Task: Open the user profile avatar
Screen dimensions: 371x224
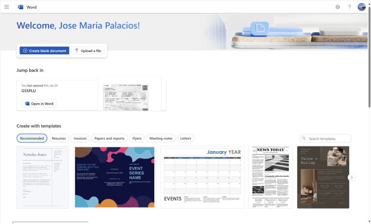Action: tap(361, 7)
